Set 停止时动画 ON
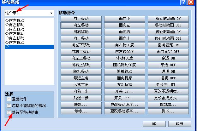The width and height of the screenshot is (197, 131). [168, 32]
